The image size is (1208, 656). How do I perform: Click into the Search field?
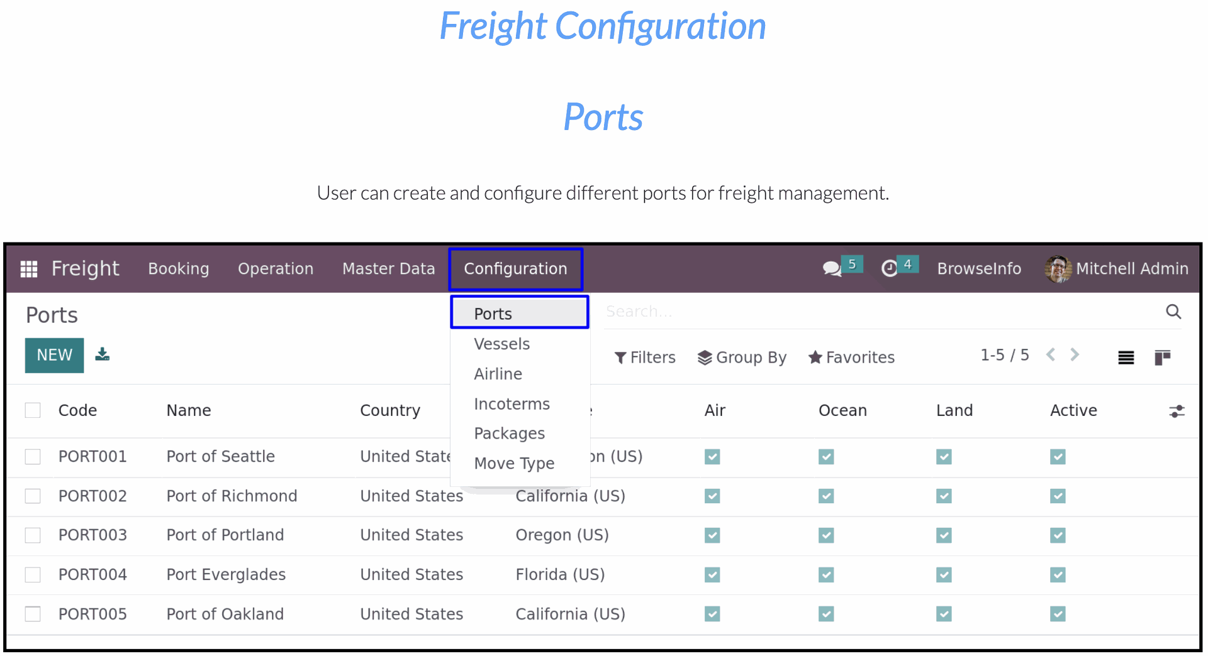click(881, 312)
